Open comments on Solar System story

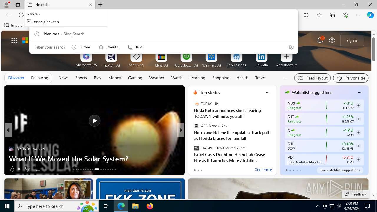pos(38,169)
